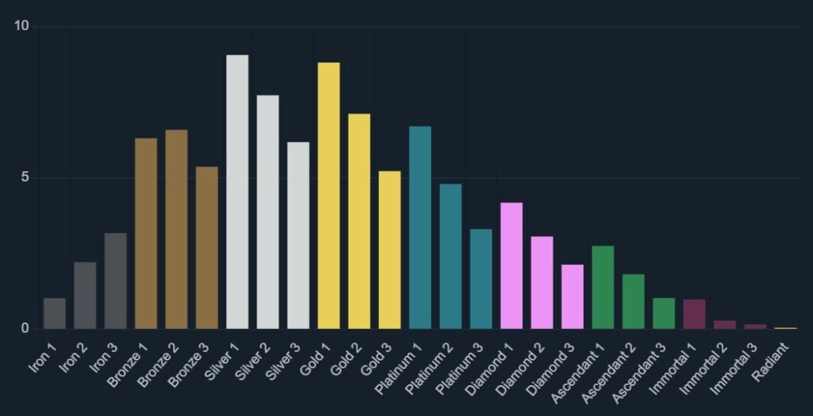Viewport: 813px width, 416px height.
Task: Select the Diamond 3 bar
Action: (x=572, y=296)
